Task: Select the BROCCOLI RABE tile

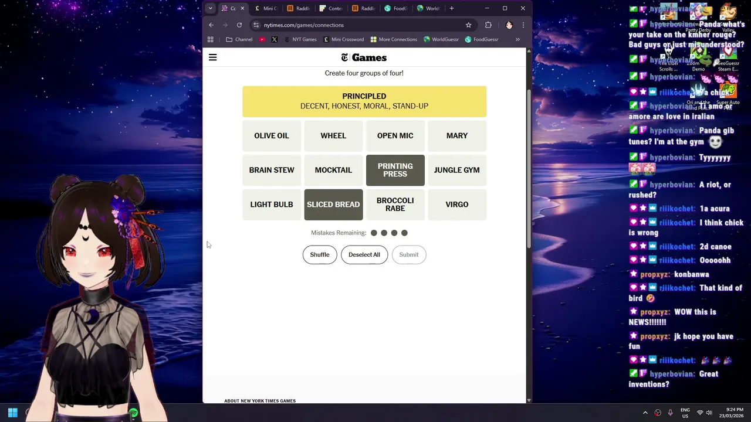Action: pyautogui.click(x=395, y=205)
